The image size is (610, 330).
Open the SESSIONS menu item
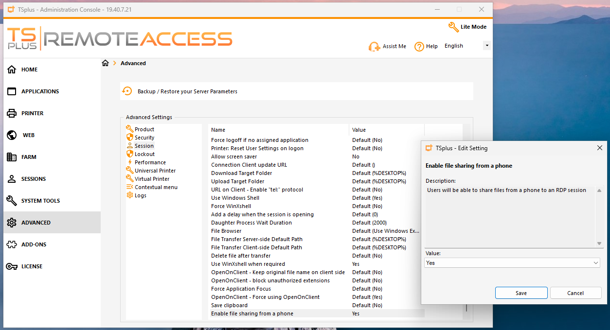tap(52, 179)
